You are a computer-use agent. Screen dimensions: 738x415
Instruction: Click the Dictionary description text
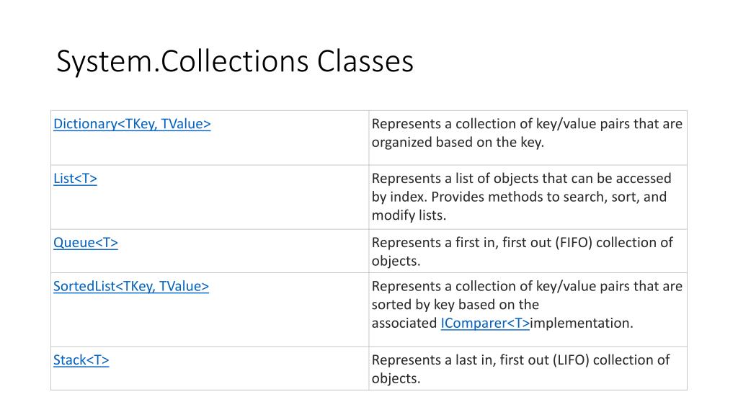tap(527, 133)
